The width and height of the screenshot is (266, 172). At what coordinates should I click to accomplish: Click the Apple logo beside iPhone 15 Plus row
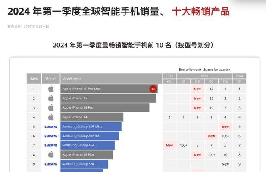[51, 154]
